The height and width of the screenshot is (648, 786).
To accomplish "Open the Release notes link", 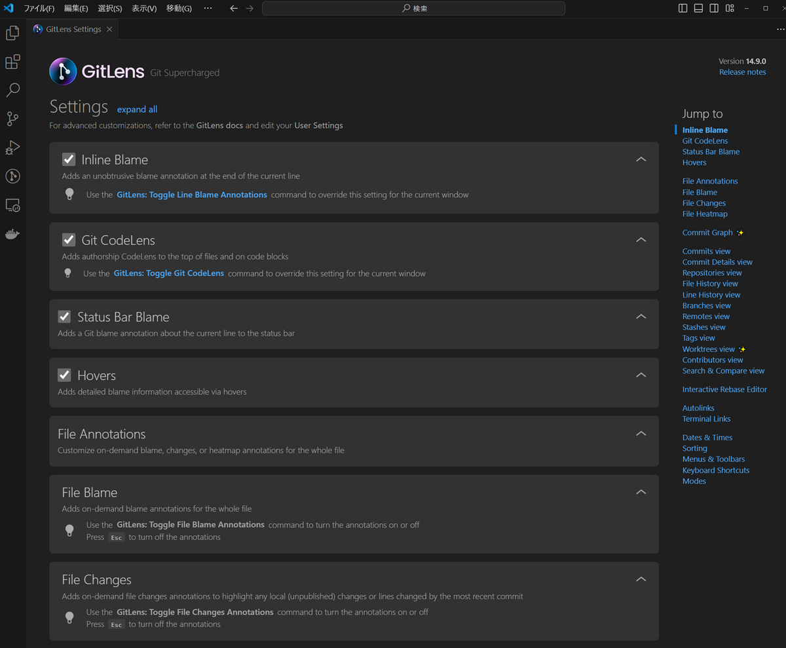I will (742, 72).
